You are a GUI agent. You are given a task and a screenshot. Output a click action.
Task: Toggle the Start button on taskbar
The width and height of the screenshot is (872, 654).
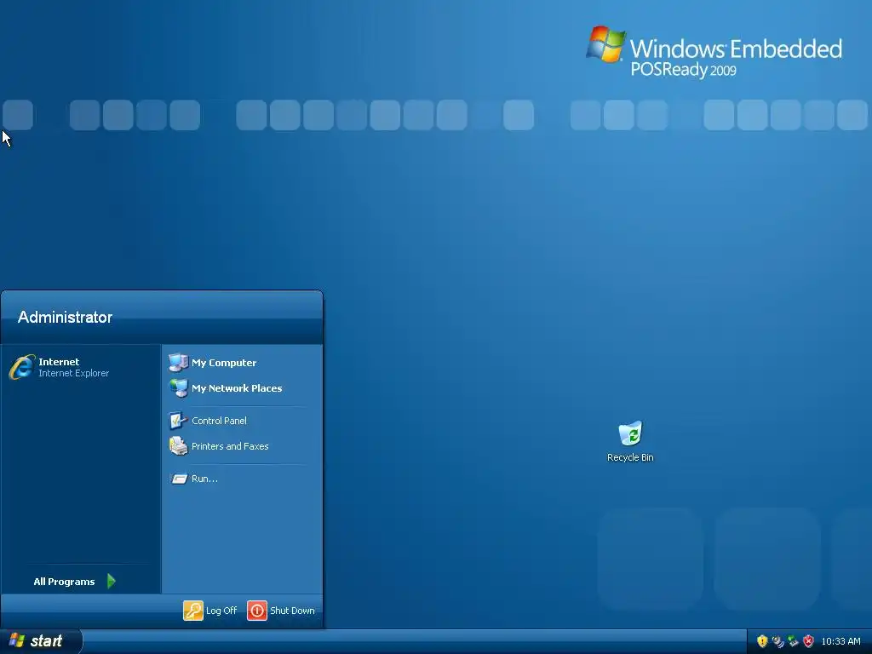pyautogui.click(x=41, y=641)
